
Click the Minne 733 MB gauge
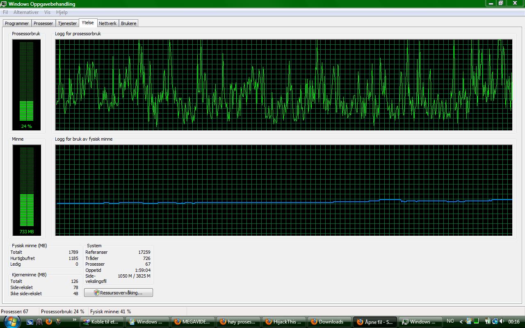27,190
